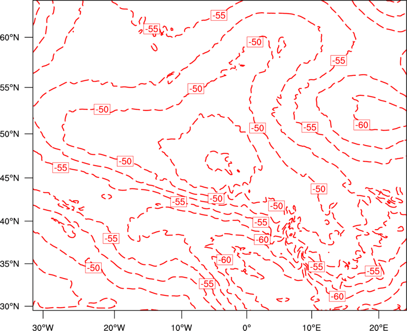Image resolution: width=407 pixels, height=331 pixels.
Task: Select the -60 contour label near 31°N, 14°E
Action: tap(337, 296)
